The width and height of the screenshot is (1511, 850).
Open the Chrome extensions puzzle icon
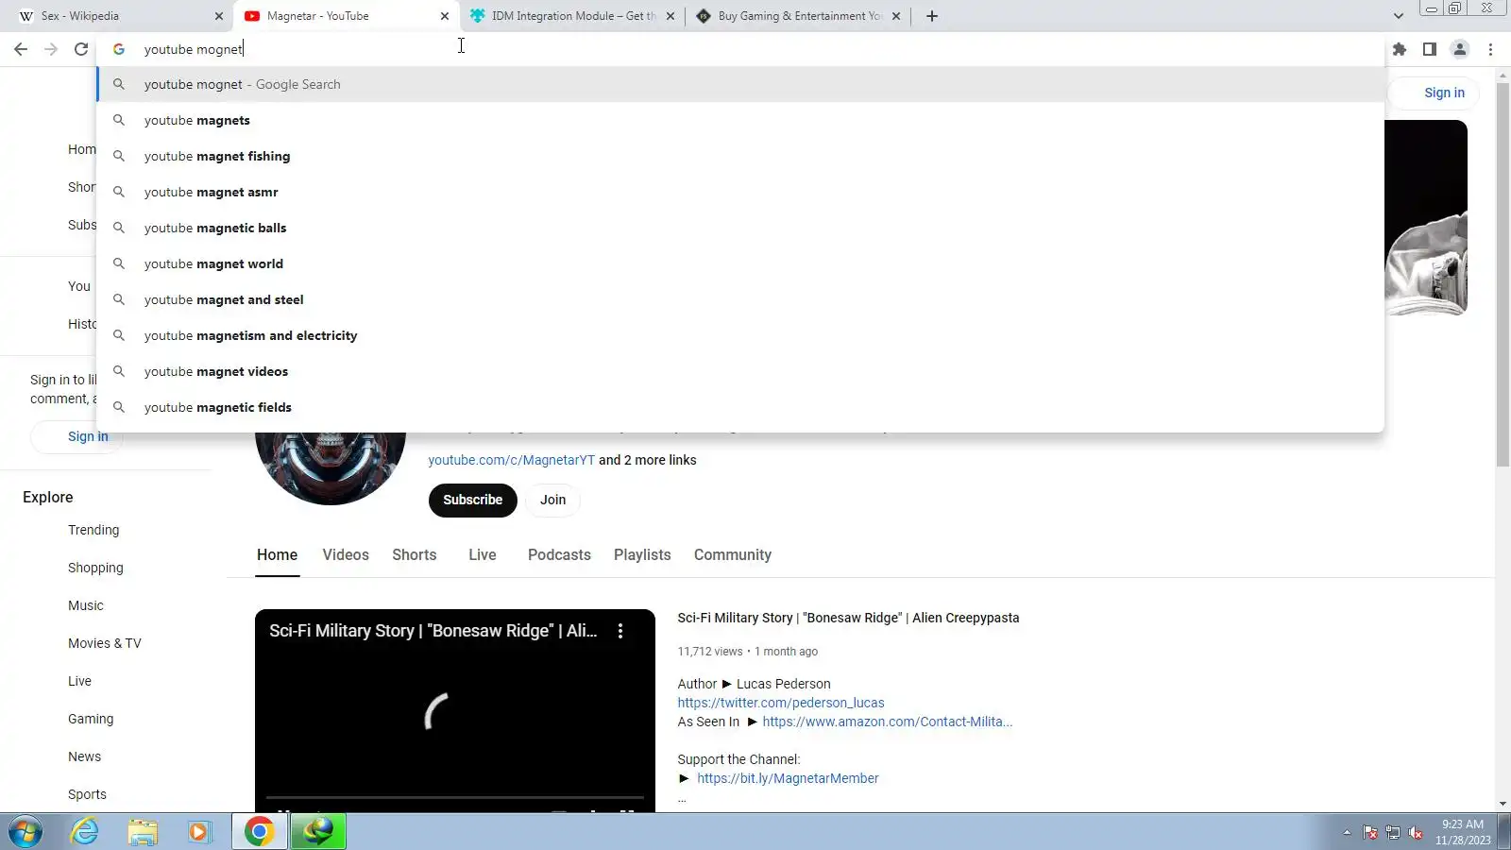[1400, 49]
